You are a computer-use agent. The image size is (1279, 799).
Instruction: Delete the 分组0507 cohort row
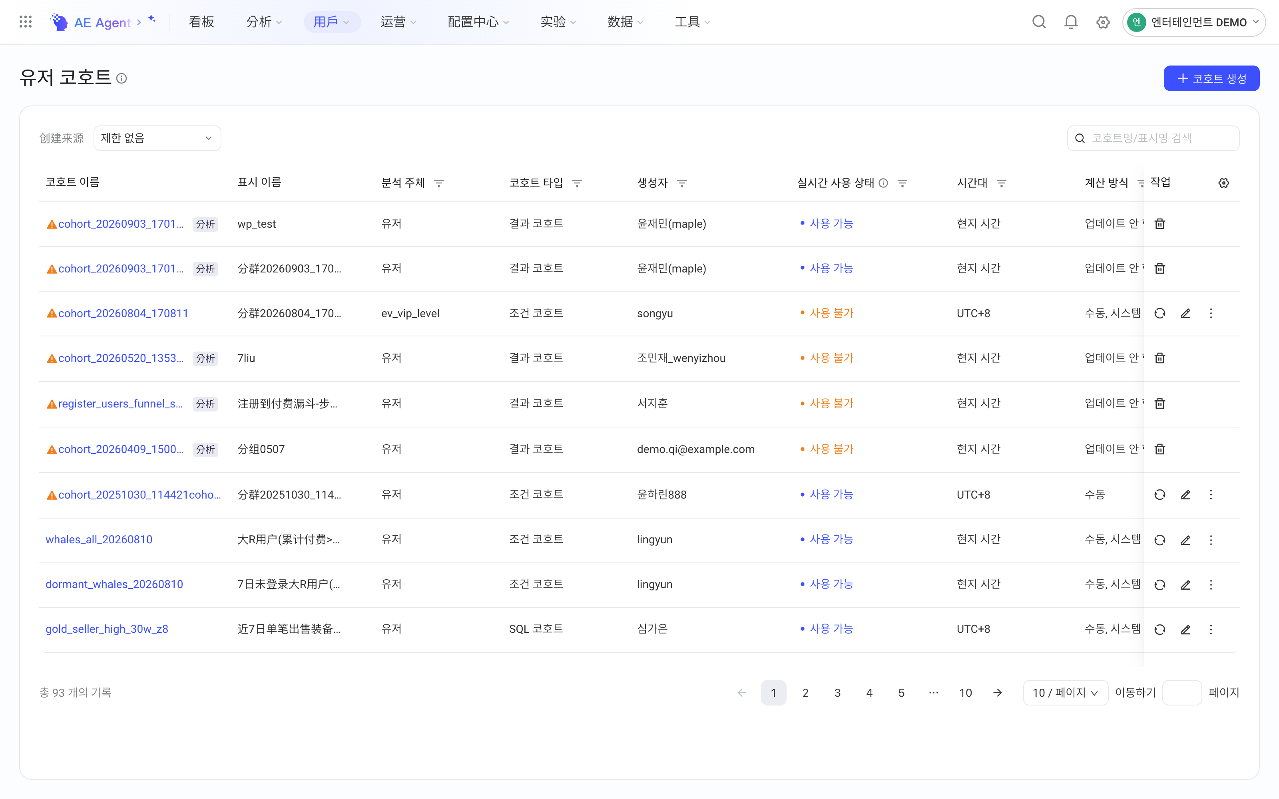tap(1159, 449)
